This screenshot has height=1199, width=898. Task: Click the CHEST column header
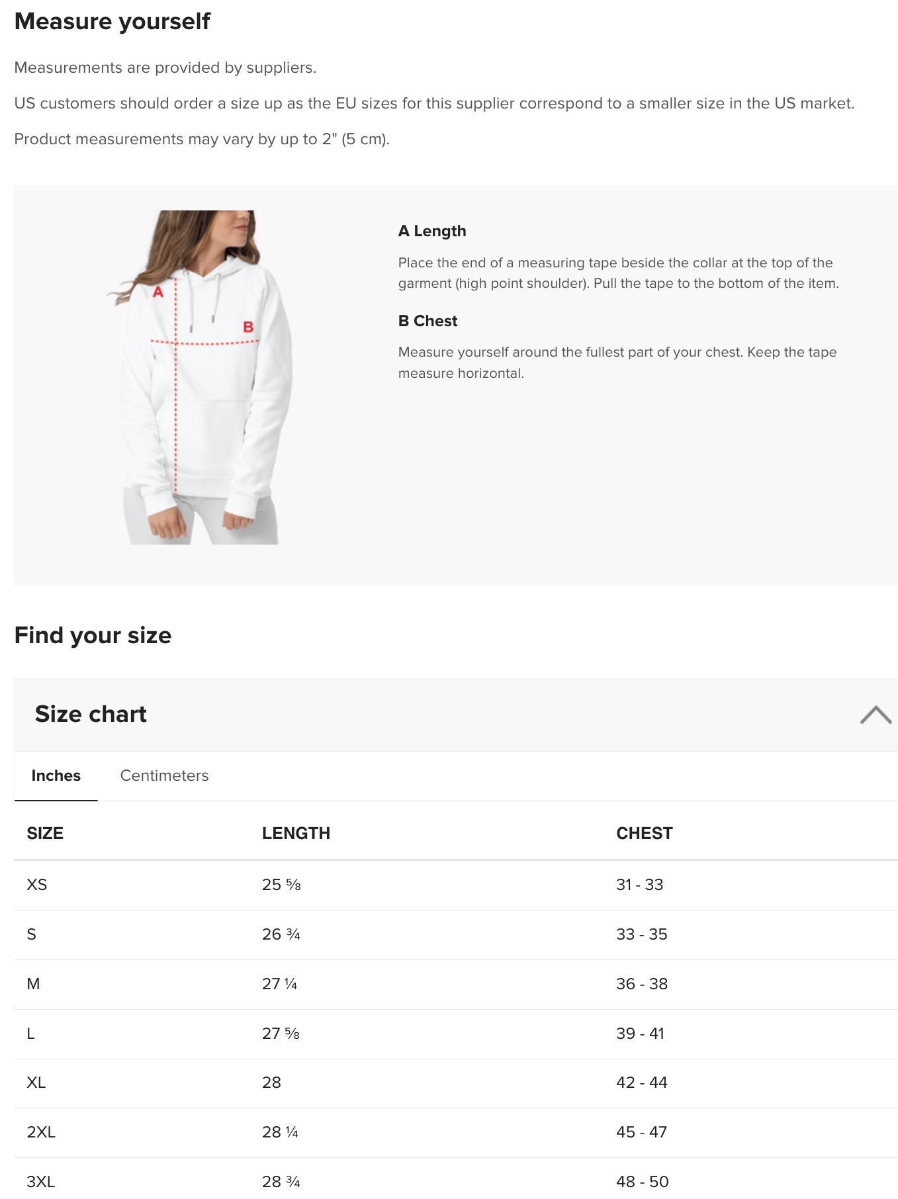click(x=645, y=833)
